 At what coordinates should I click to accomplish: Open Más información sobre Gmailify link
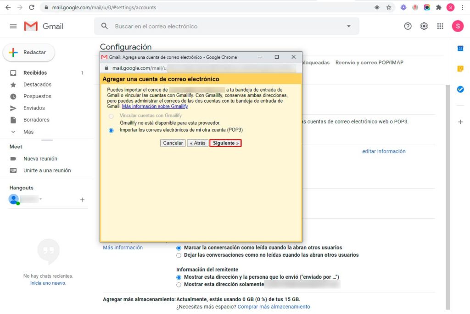coord(155,106)
